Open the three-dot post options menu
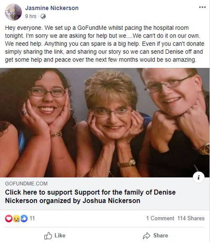This screenshot has width=210, height=242. [202, 7]
